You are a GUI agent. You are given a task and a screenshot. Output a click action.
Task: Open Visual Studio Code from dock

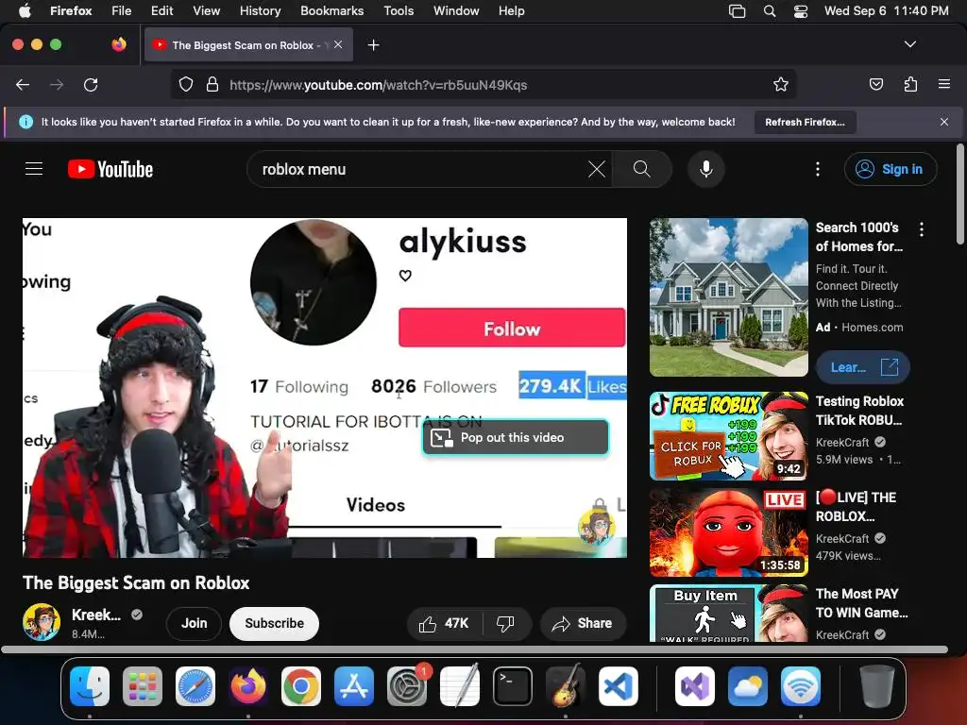[x=618, y=686]
